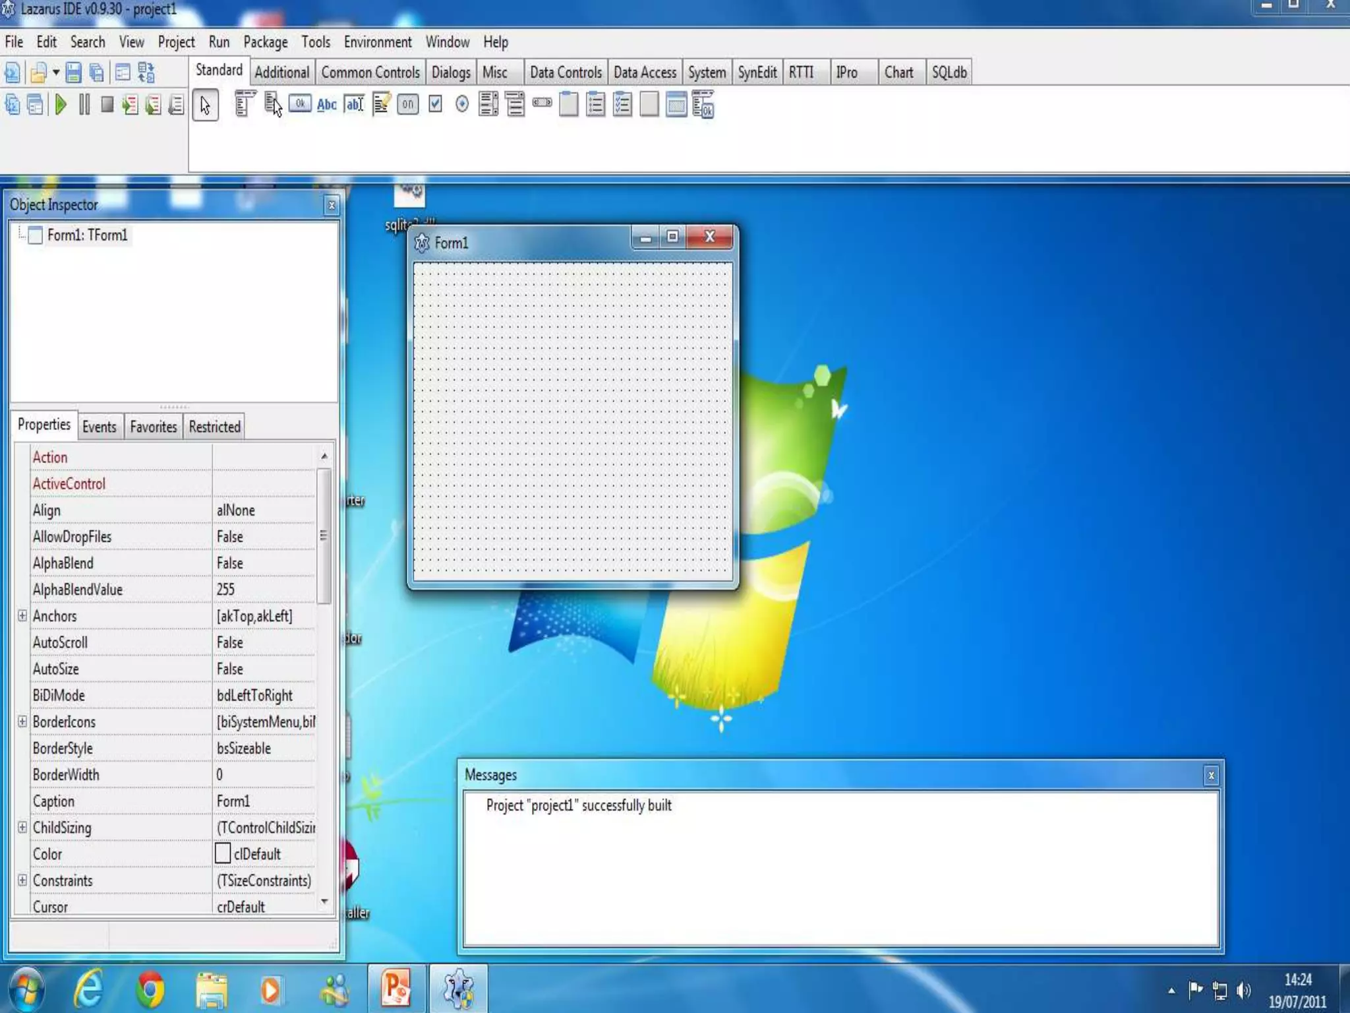The height and width of the screenshot is (1013, 1350).
Task: Open the Project menu
Action: (176, 42)
